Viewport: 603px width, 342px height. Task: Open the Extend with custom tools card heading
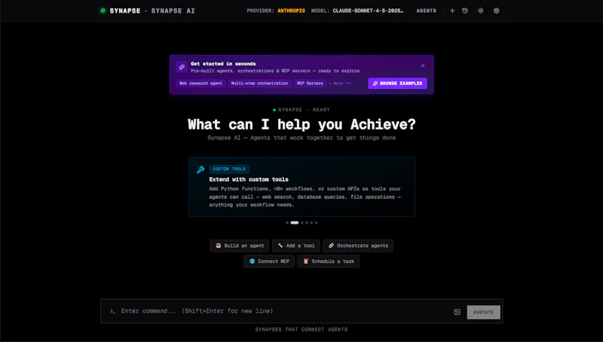[249, 179]
